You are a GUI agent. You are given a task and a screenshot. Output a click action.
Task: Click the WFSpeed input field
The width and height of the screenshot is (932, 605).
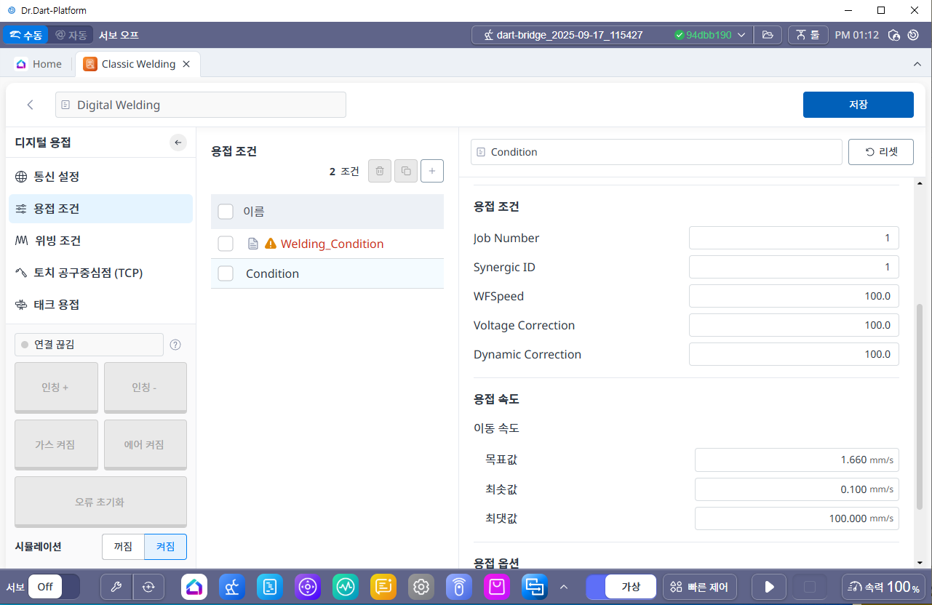pos(793,296)
